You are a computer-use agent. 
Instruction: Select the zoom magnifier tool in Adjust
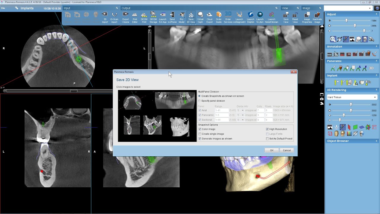point(333,39)
